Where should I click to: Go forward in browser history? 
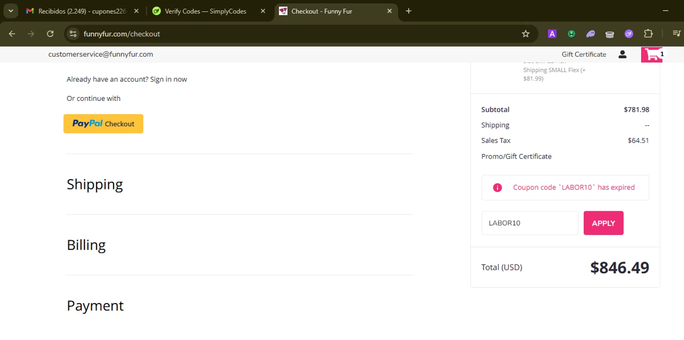(x=31, y=34)
